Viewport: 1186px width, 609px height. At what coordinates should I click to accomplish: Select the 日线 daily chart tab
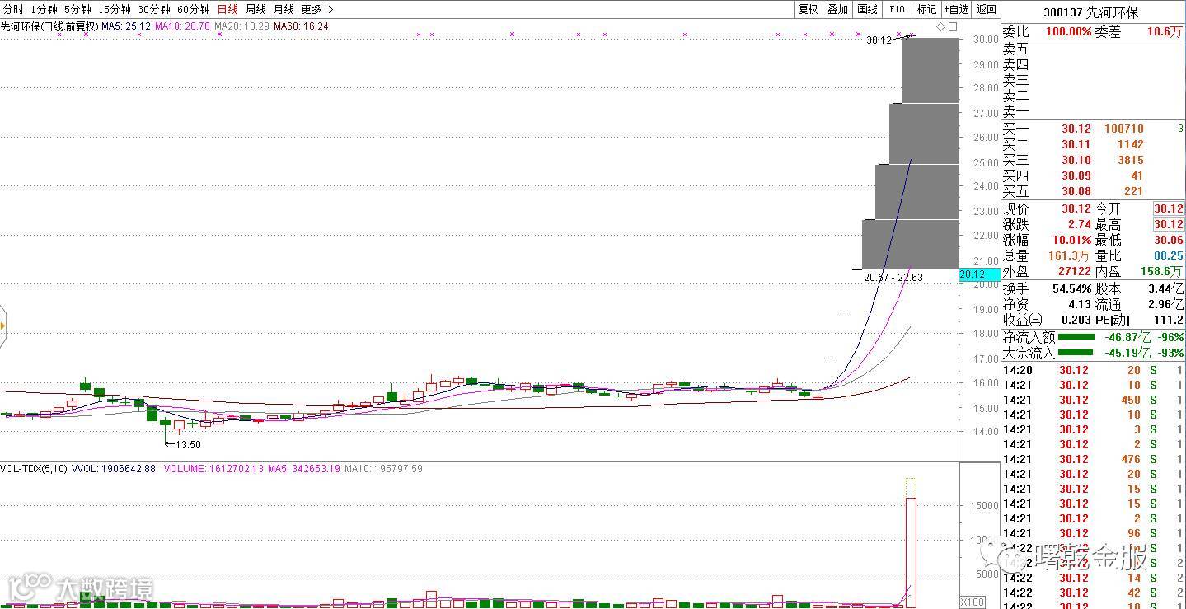227,9
